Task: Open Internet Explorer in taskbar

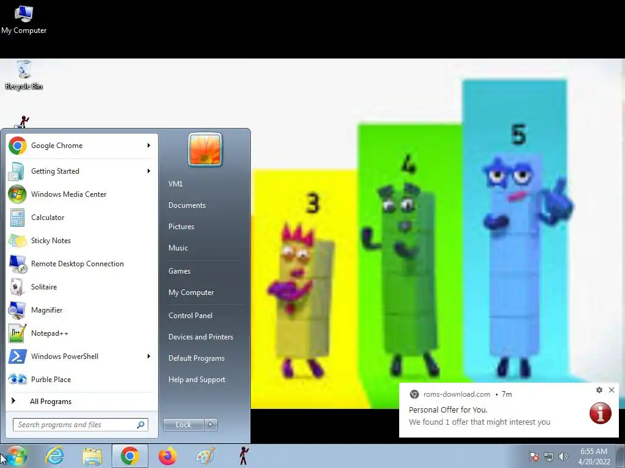Action: (x=54, y=456)
